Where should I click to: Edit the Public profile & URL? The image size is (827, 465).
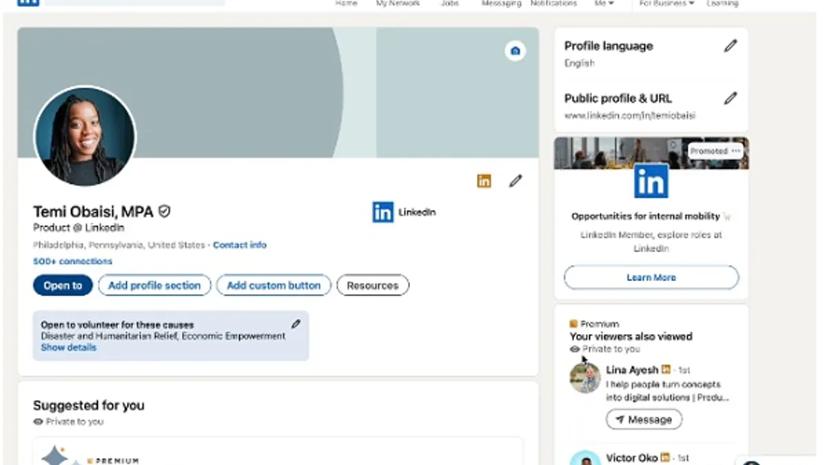731,99
